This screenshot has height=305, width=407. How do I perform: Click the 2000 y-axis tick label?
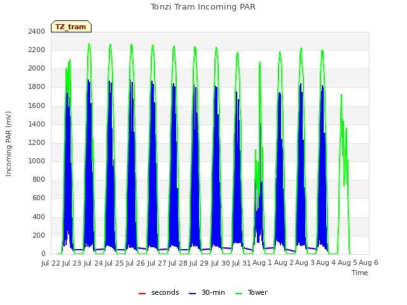tap(37, 68)
